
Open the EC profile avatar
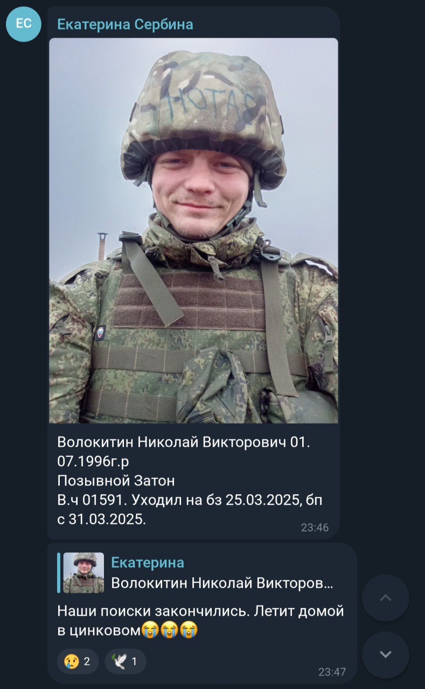point(24,24)
